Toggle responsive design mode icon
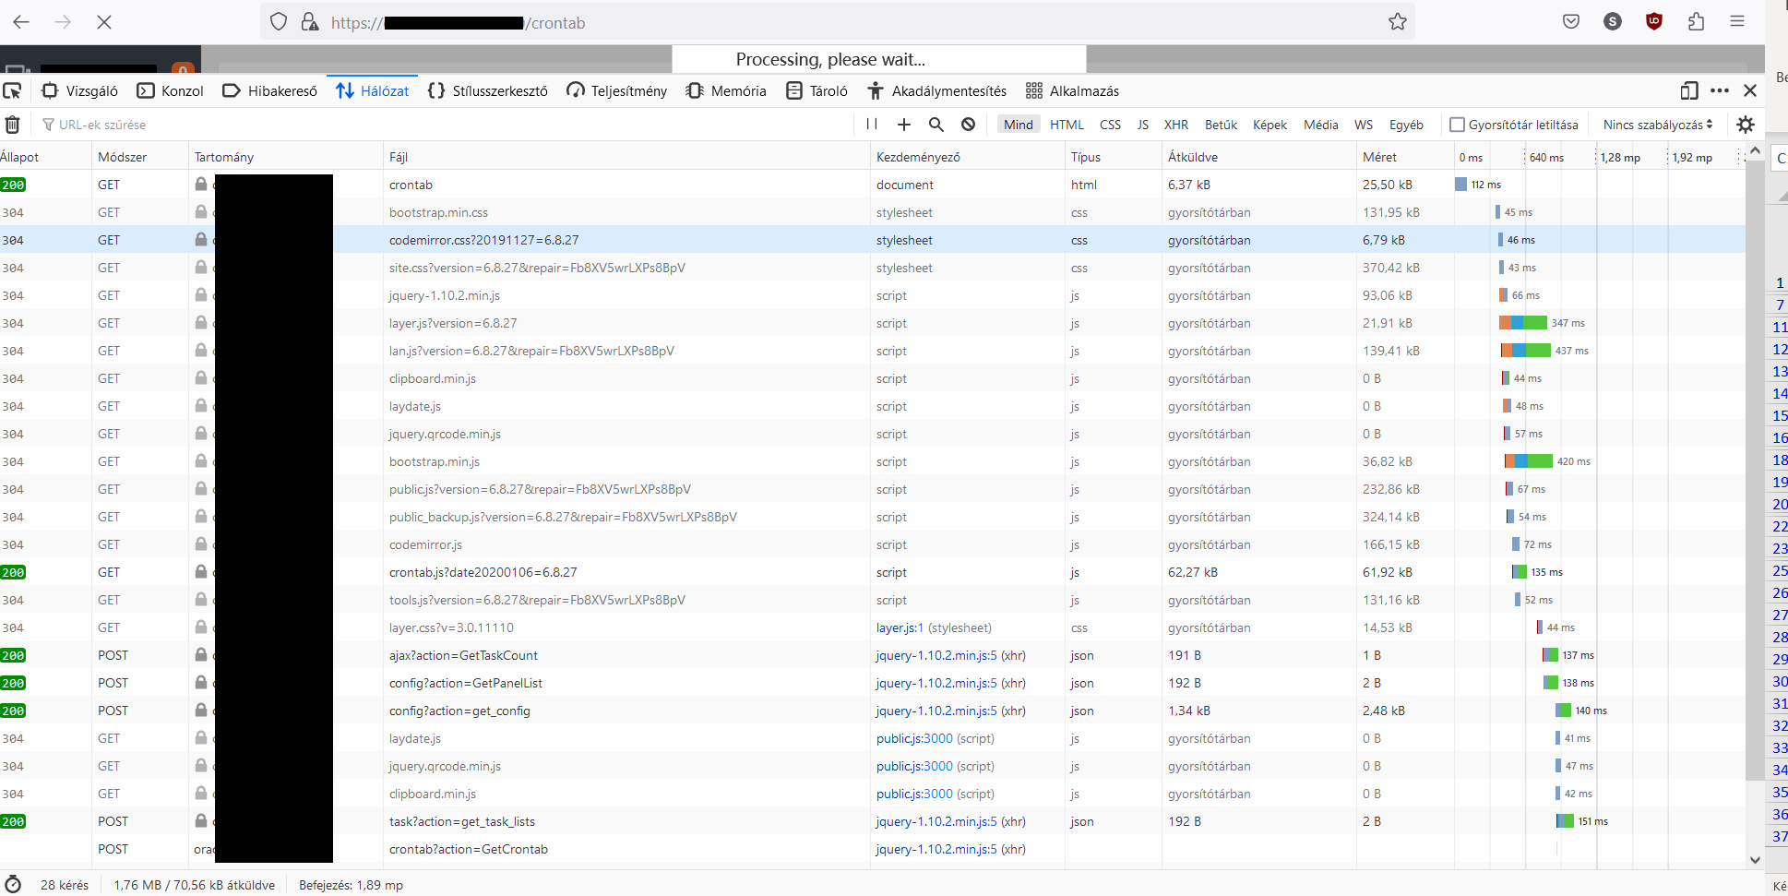1788x896 pixels. pyautogui.click(x=1688, y=90)
